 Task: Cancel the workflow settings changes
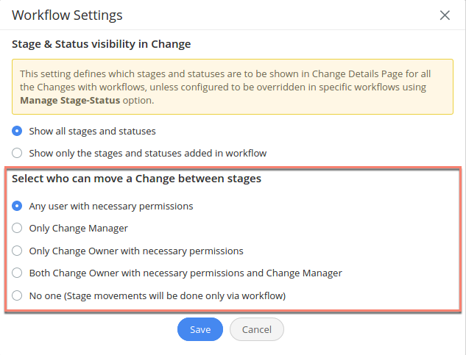click(x=257, y=329)
